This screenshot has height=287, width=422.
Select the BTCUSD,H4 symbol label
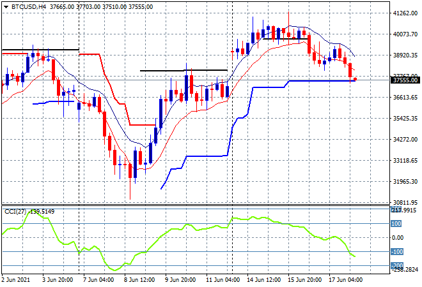click(x=29, y=7)
